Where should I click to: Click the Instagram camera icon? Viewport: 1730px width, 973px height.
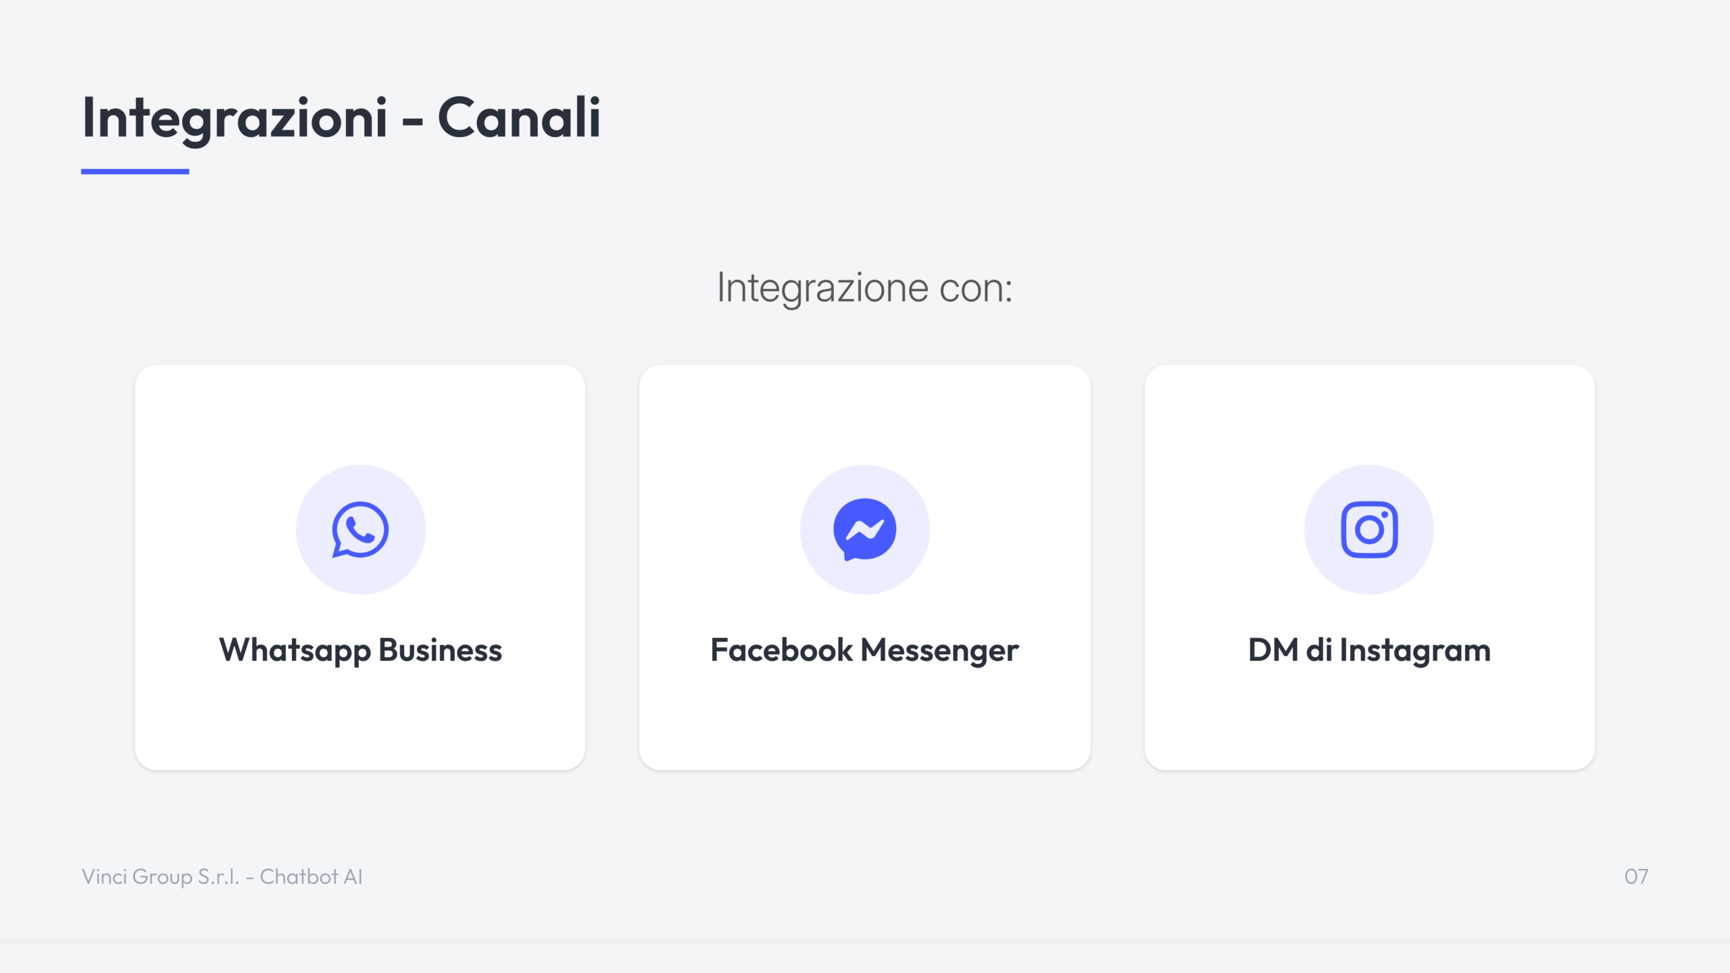pos(1369,530)
